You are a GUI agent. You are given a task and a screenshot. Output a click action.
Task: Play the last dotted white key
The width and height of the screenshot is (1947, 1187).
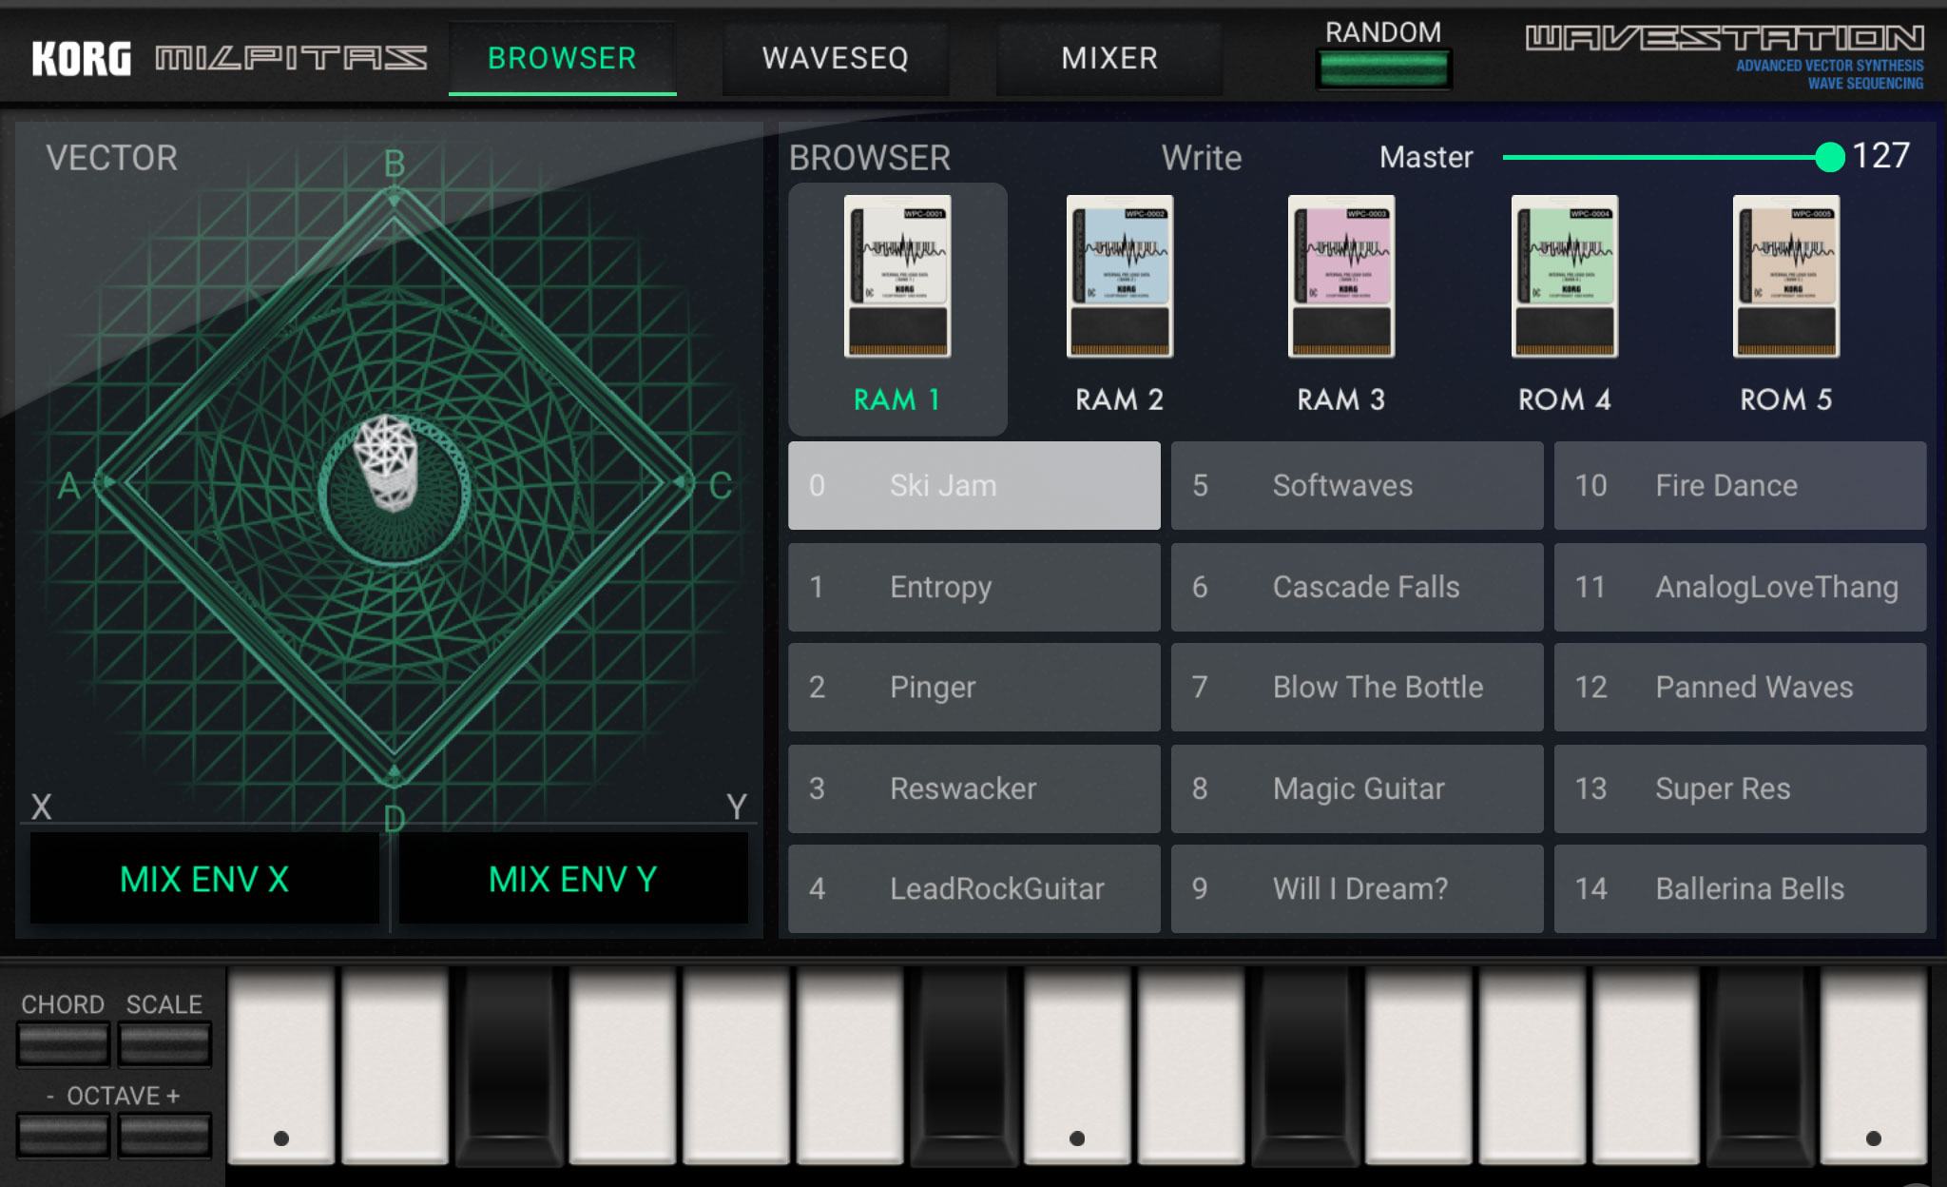coord(1874,1065)
